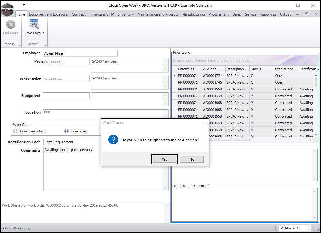Sort by Status column header
Viewport: 321px width, 233px height.
click(x=261, y=69)
